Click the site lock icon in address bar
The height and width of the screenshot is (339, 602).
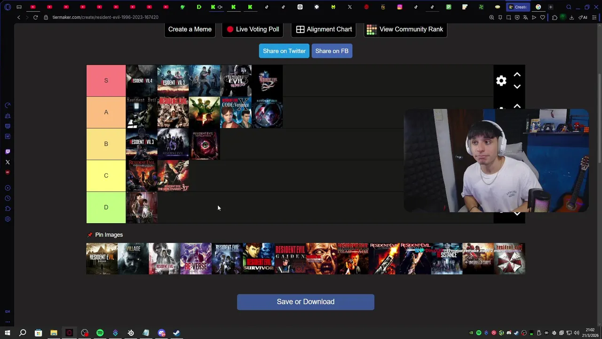46,17
